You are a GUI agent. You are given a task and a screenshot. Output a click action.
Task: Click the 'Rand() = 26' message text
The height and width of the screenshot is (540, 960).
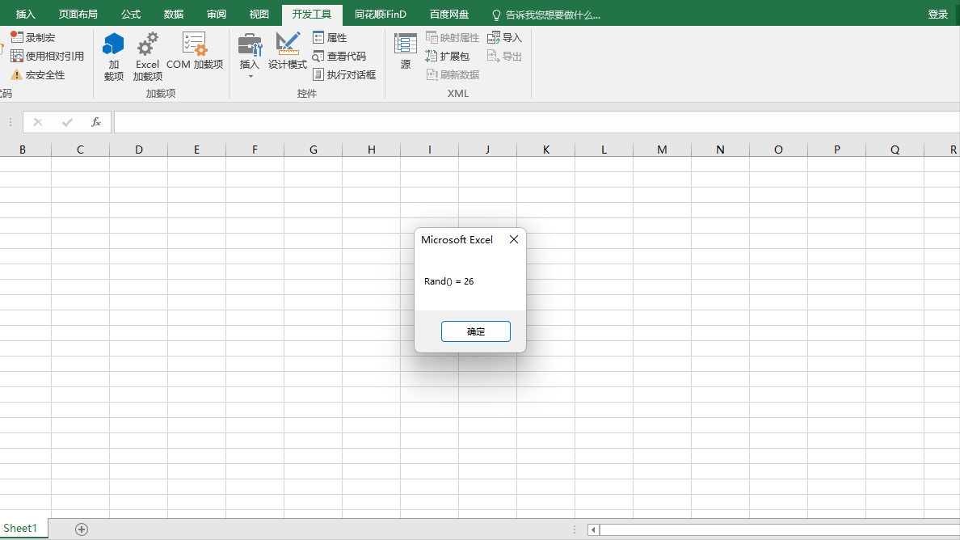pos(448,281)
